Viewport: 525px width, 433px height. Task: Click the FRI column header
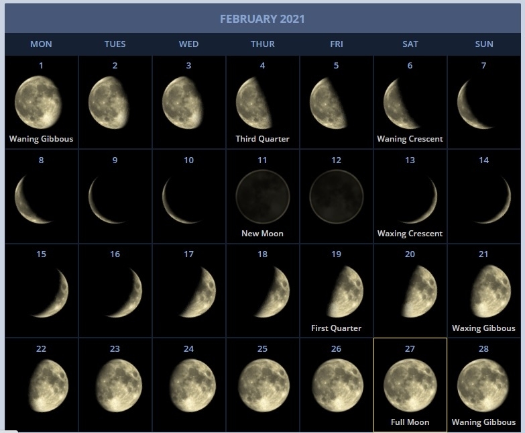(337, 44)
